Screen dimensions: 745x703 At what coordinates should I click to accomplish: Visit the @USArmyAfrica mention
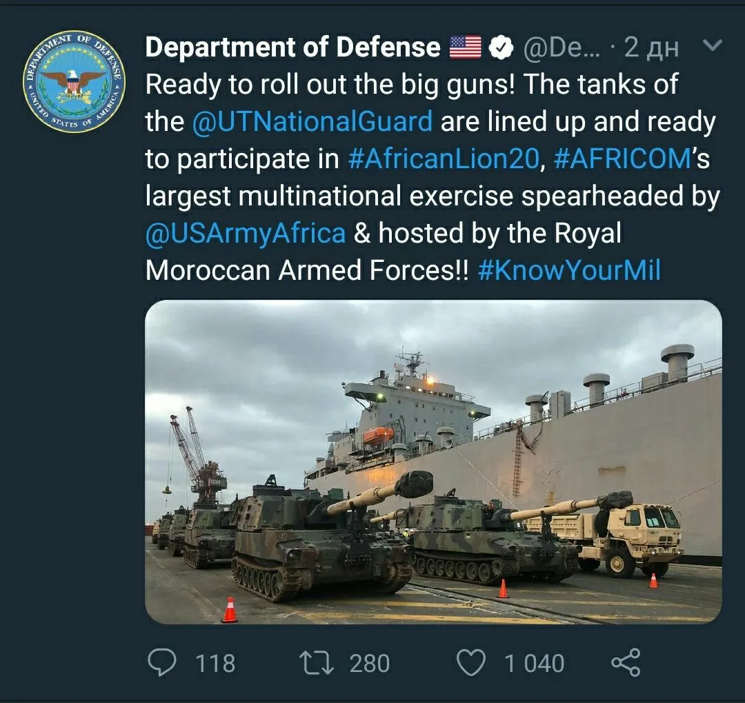pos(246,233)
